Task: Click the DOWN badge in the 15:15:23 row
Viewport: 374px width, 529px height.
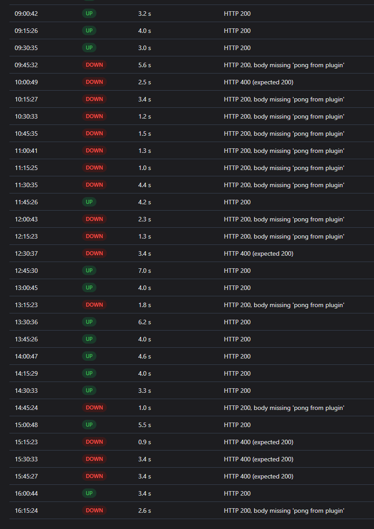Action: tap(94, 442)
